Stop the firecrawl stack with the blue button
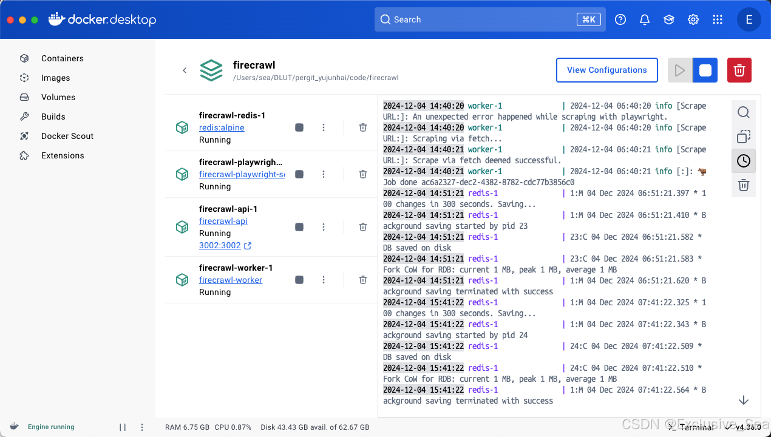The height and width of the screenshot is (437, 771). [705, 70]
